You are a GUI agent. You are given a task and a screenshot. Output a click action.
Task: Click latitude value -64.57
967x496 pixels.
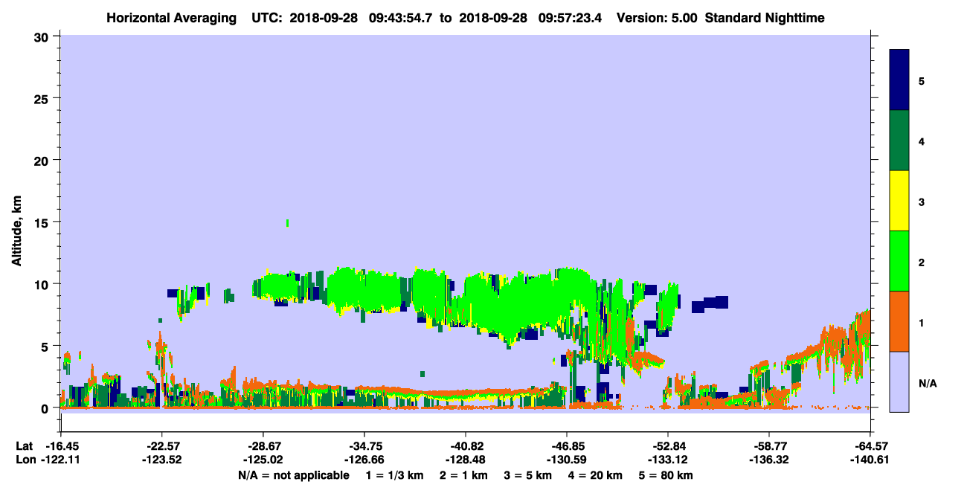coord(870,446)
